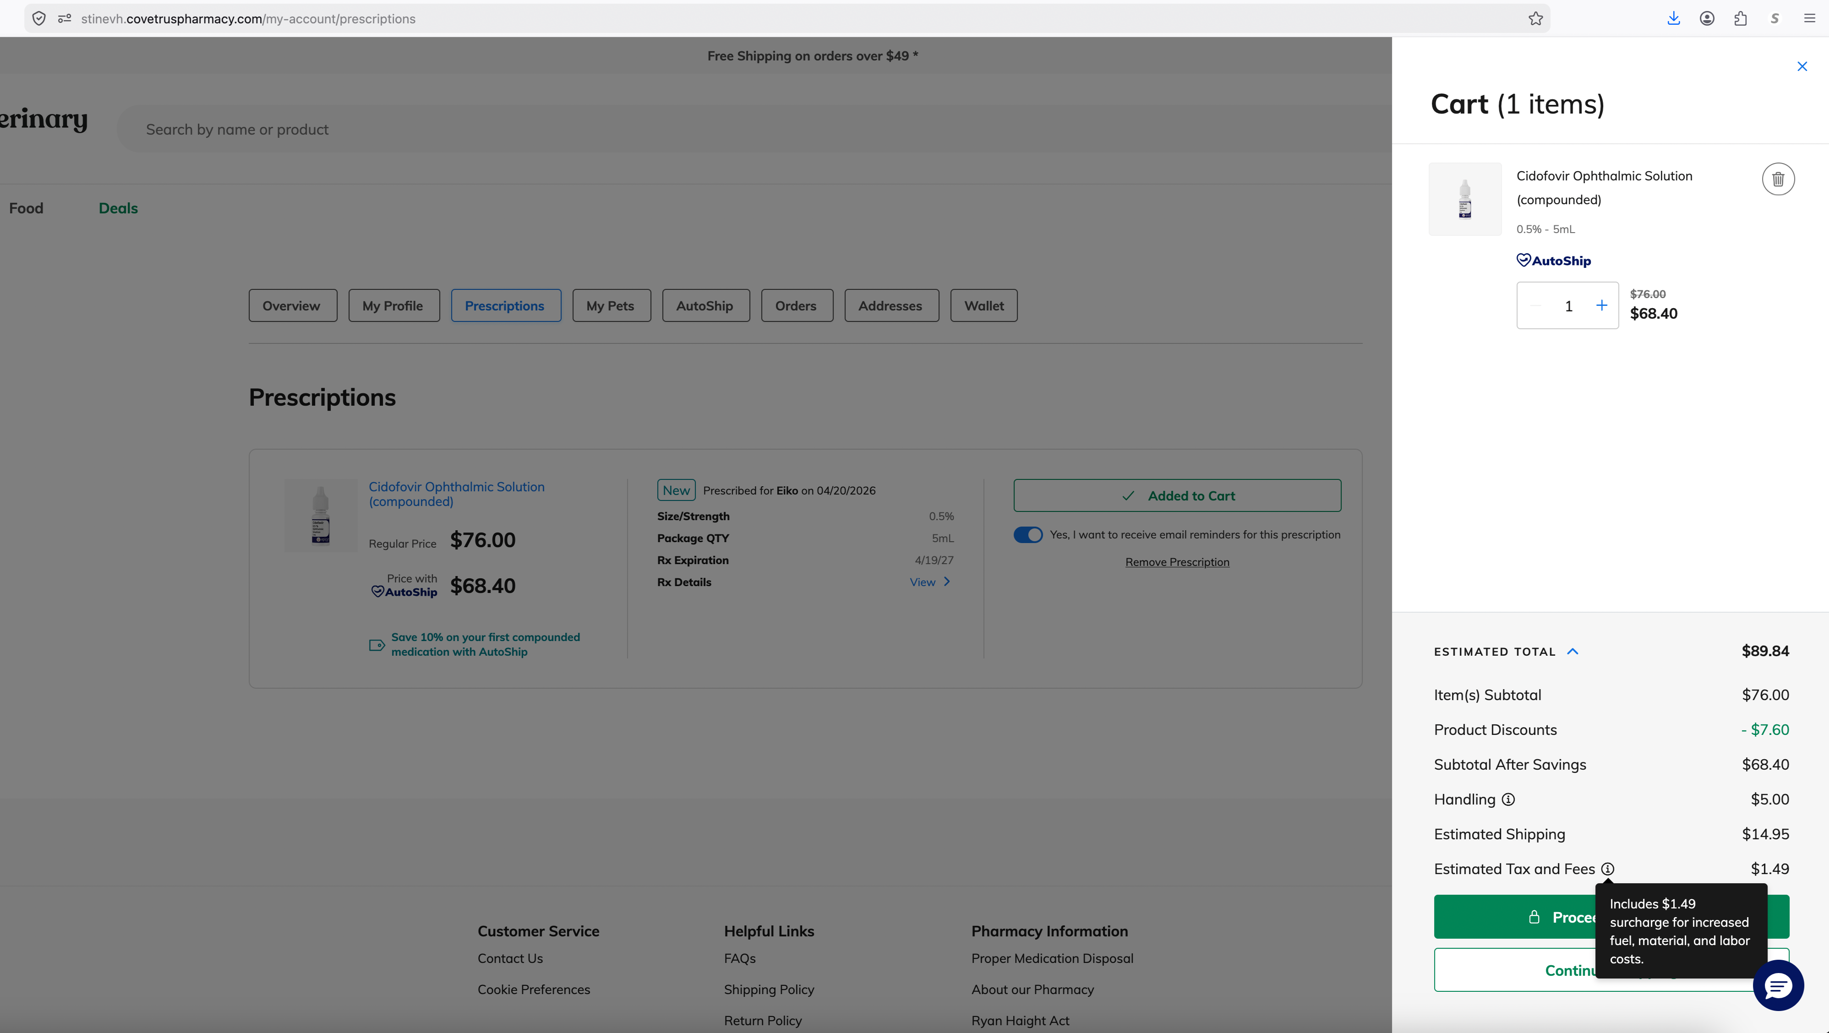
Task: Switch to the AutoShip tab
Action: tap(705, 305)
